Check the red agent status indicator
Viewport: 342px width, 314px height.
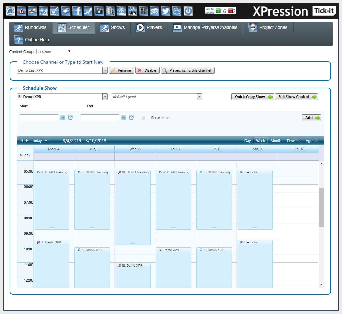230,11
